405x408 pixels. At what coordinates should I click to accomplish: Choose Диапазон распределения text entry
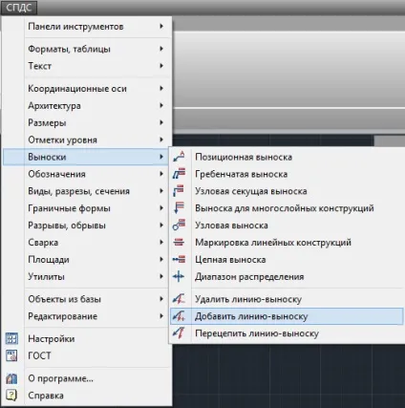[249, 276]
